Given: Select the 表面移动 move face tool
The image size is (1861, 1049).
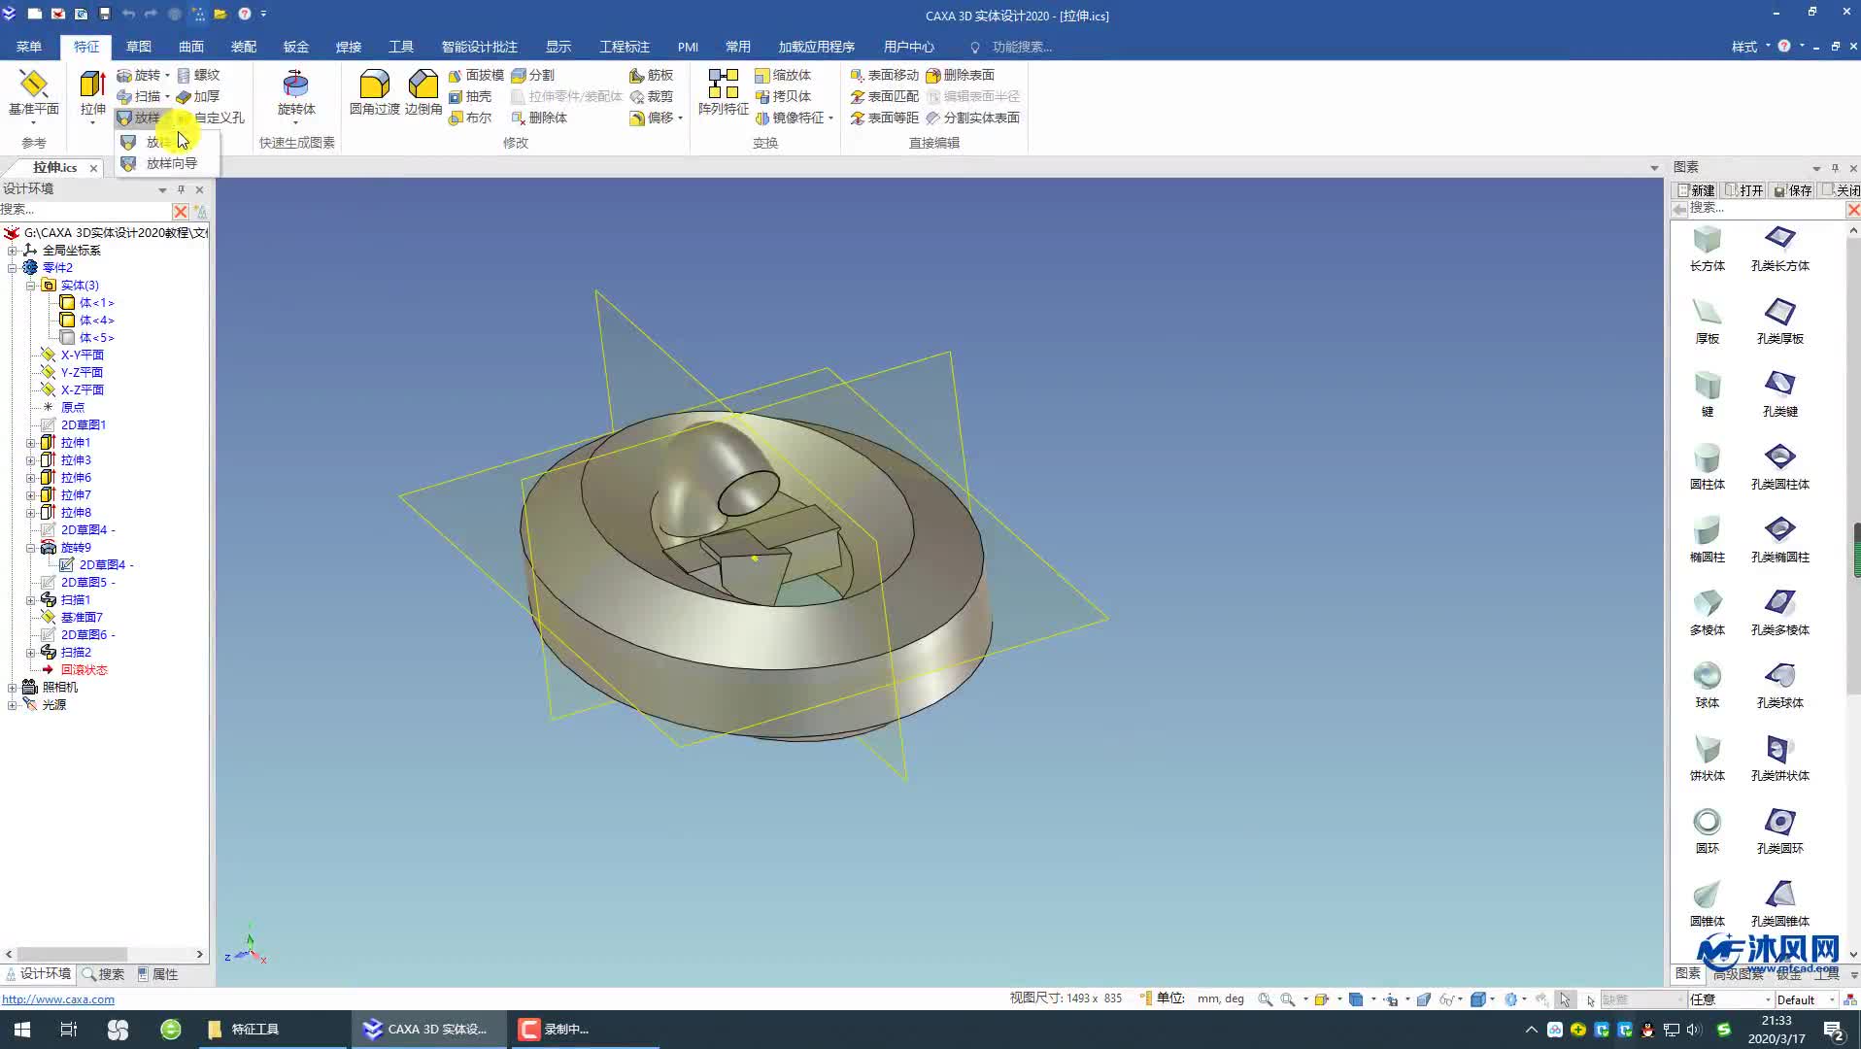Looking at the screenshot, I should 884,75.
